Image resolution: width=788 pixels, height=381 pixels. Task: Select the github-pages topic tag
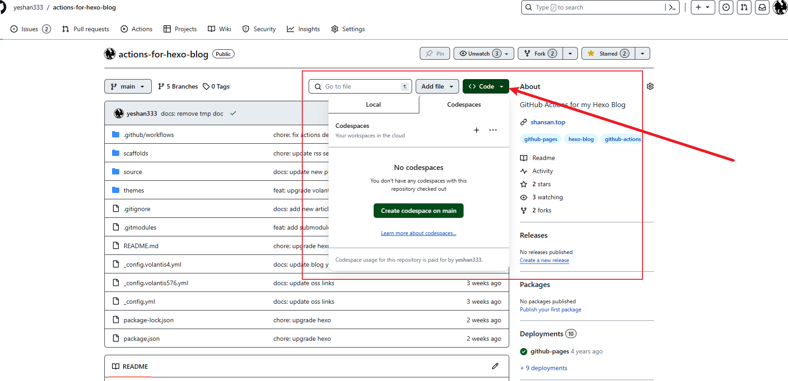[541, 139]
